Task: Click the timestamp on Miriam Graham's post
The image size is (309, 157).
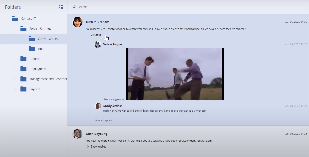Action: point(296,22)
